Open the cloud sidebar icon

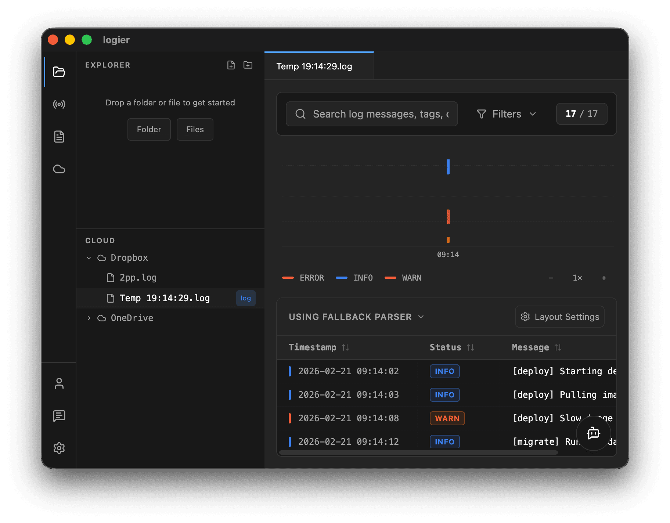click(59, 169)
